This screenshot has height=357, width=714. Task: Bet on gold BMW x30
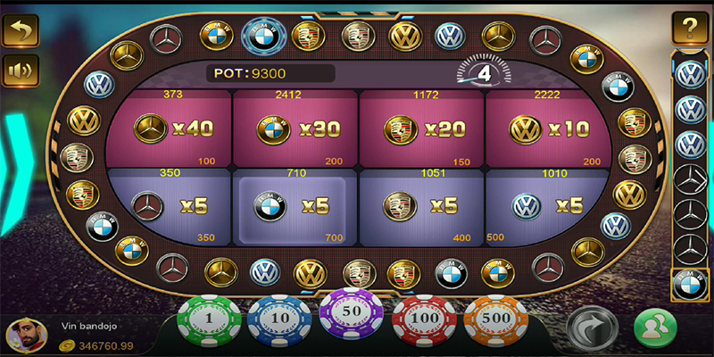[x=295, y=129]
